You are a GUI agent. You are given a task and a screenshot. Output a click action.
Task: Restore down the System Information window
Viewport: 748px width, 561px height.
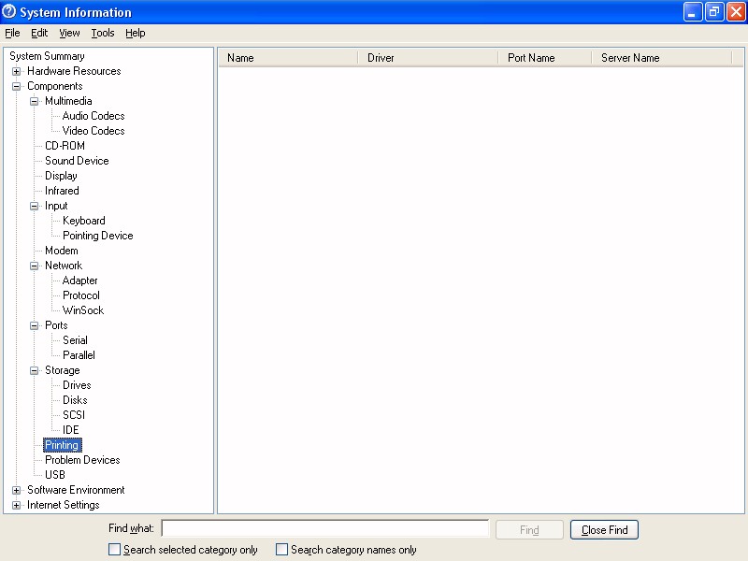[x=714, y=12]
